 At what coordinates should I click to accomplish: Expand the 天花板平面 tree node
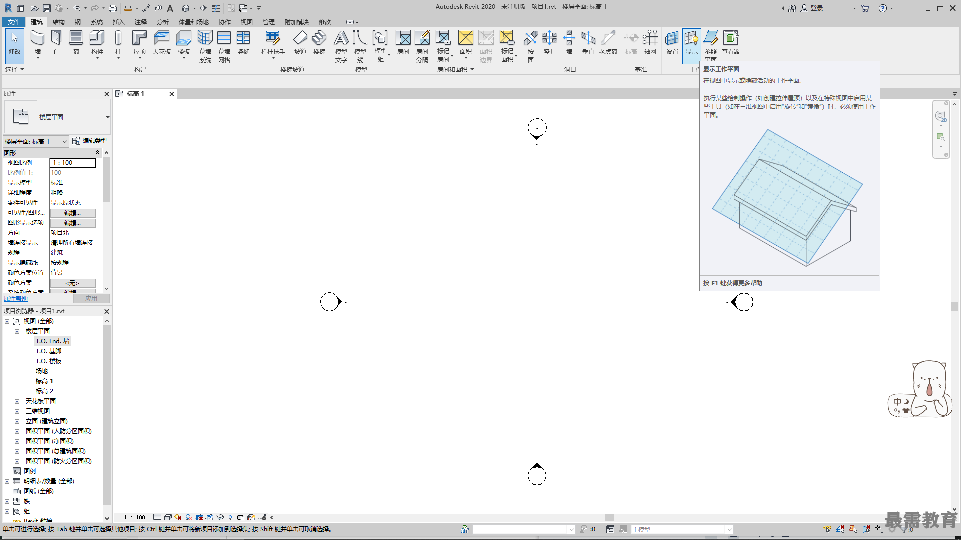coord(17,401)
